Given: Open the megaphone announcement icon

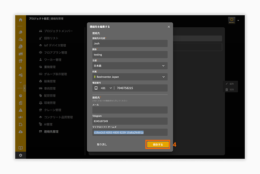Looking at the screenshot, I should coord(20,117).
